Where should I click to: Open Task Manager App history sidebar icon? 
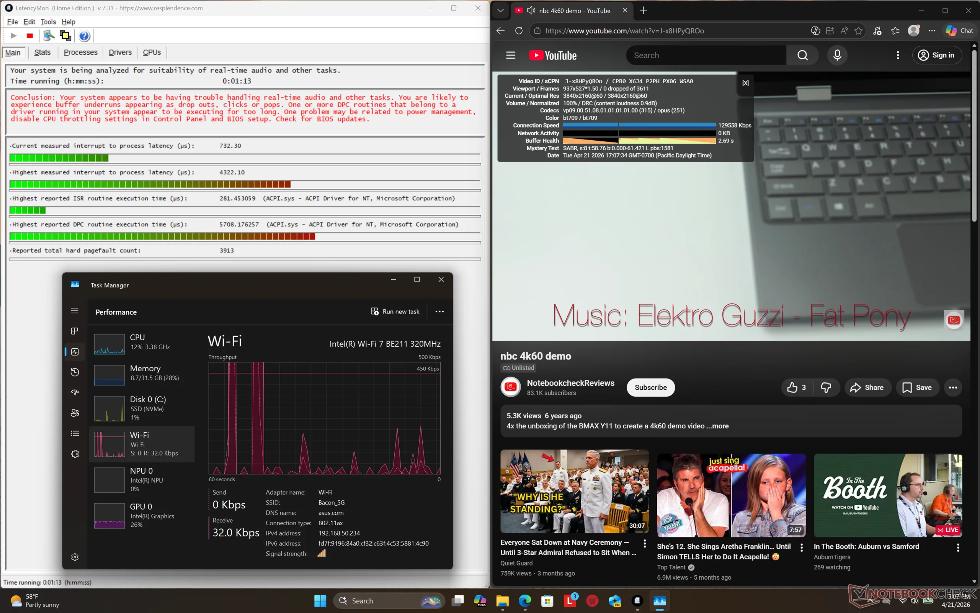pos(75,372)
